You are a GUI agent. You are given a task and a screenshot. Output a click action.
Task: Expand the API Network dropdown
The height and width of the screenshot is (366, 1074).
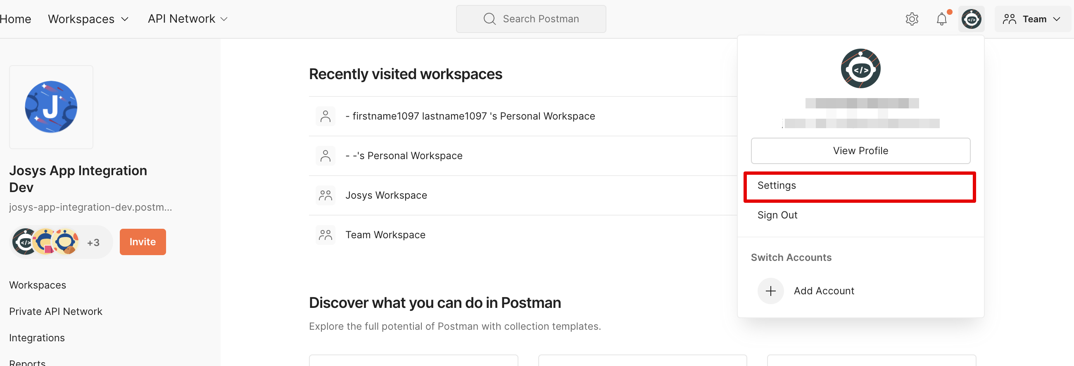[x=188, y=19]
